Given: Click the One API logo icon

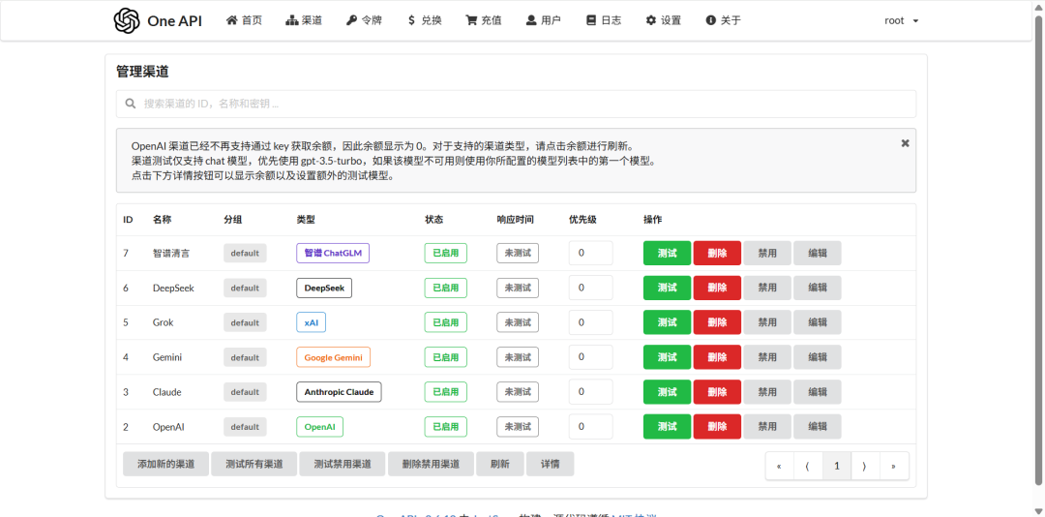Looking at the screenshot, I should pos(127,20).
